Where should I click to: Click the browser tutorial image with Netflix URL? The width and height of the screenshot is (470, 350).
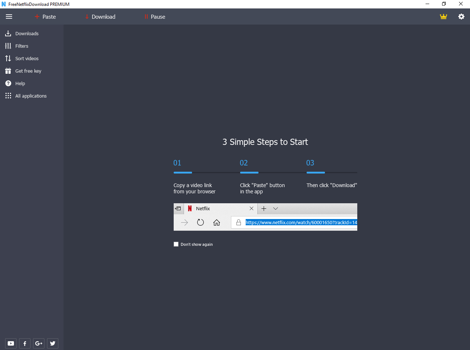coord(265,217)
